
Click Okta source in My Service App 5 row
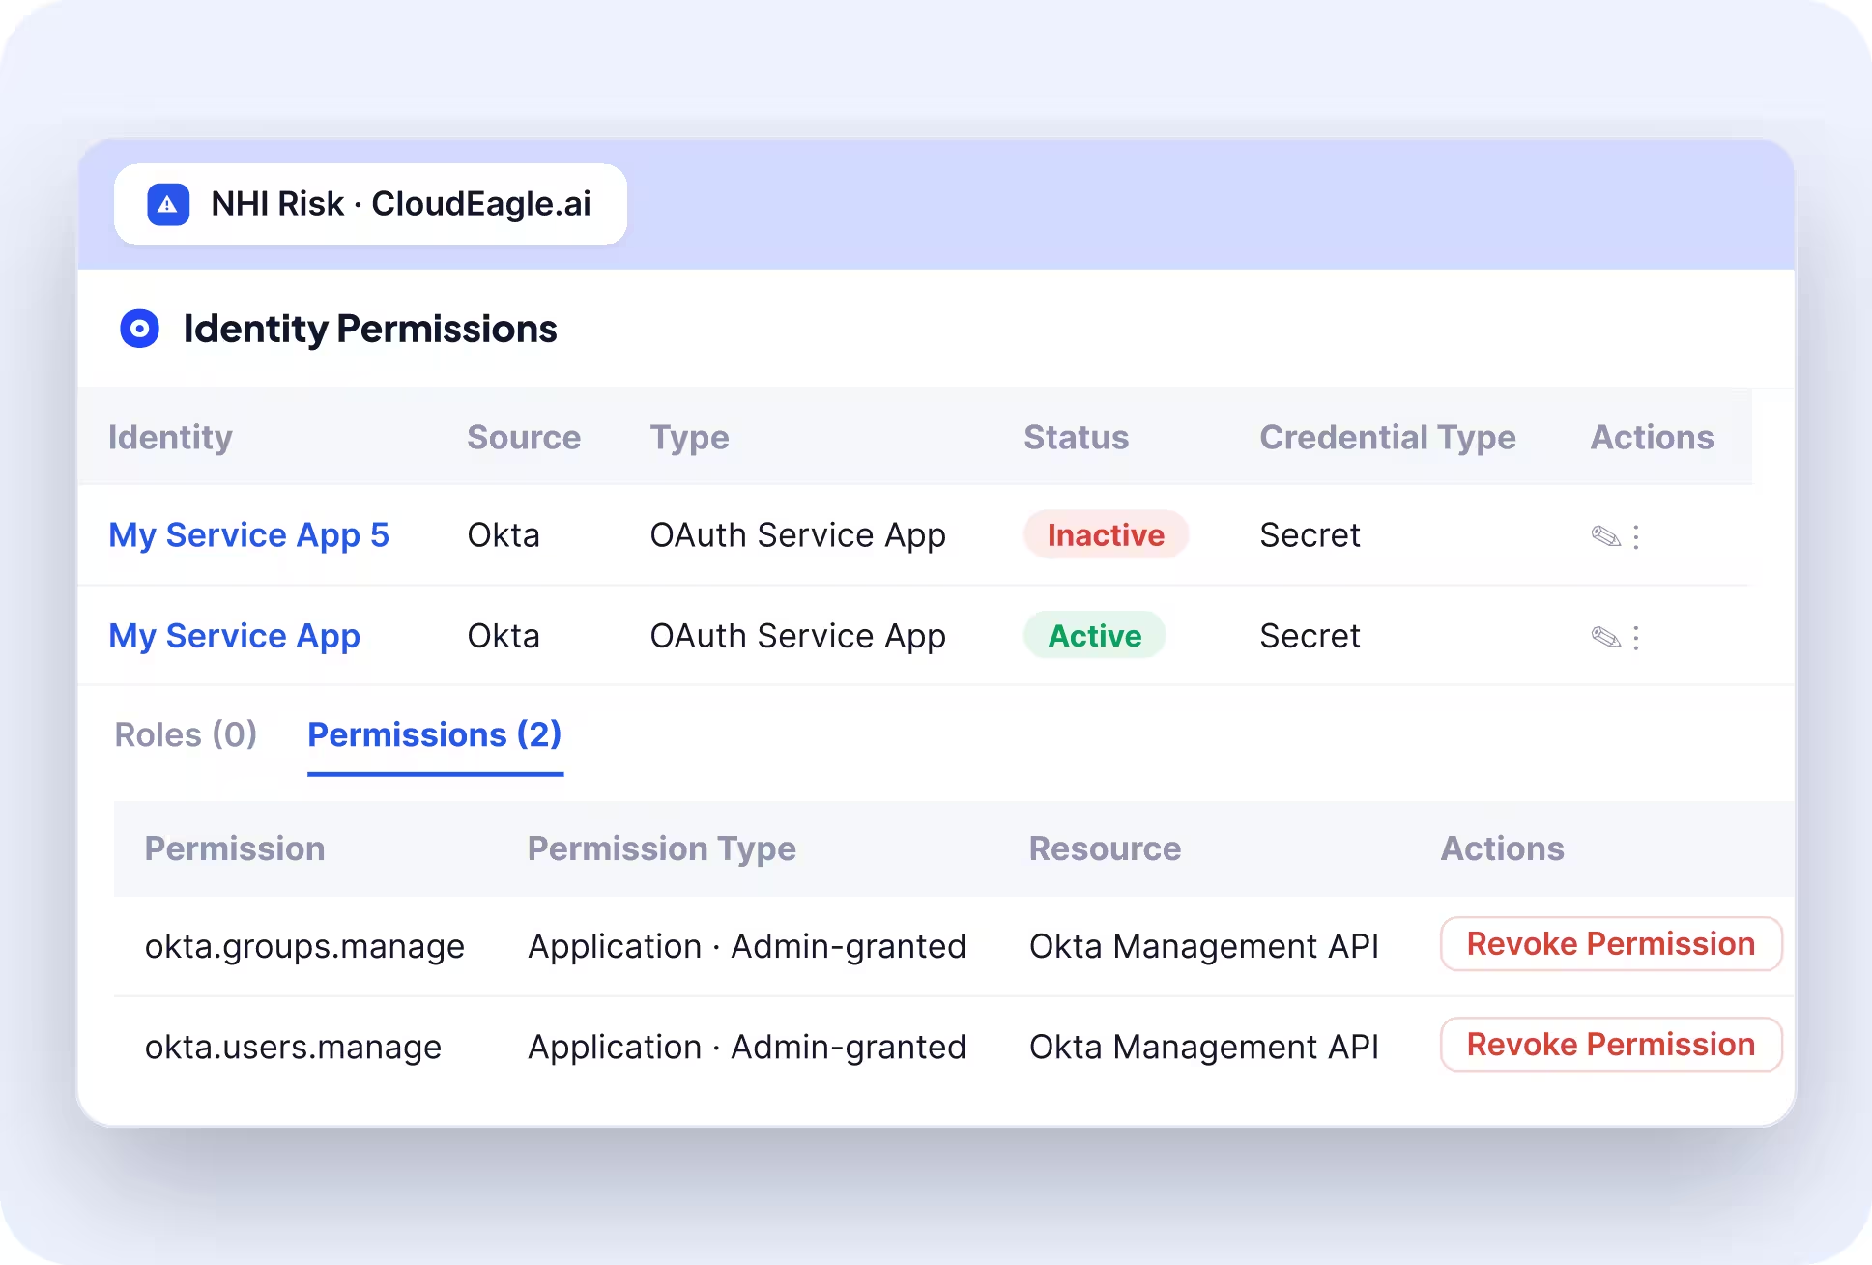pos(504,535)
